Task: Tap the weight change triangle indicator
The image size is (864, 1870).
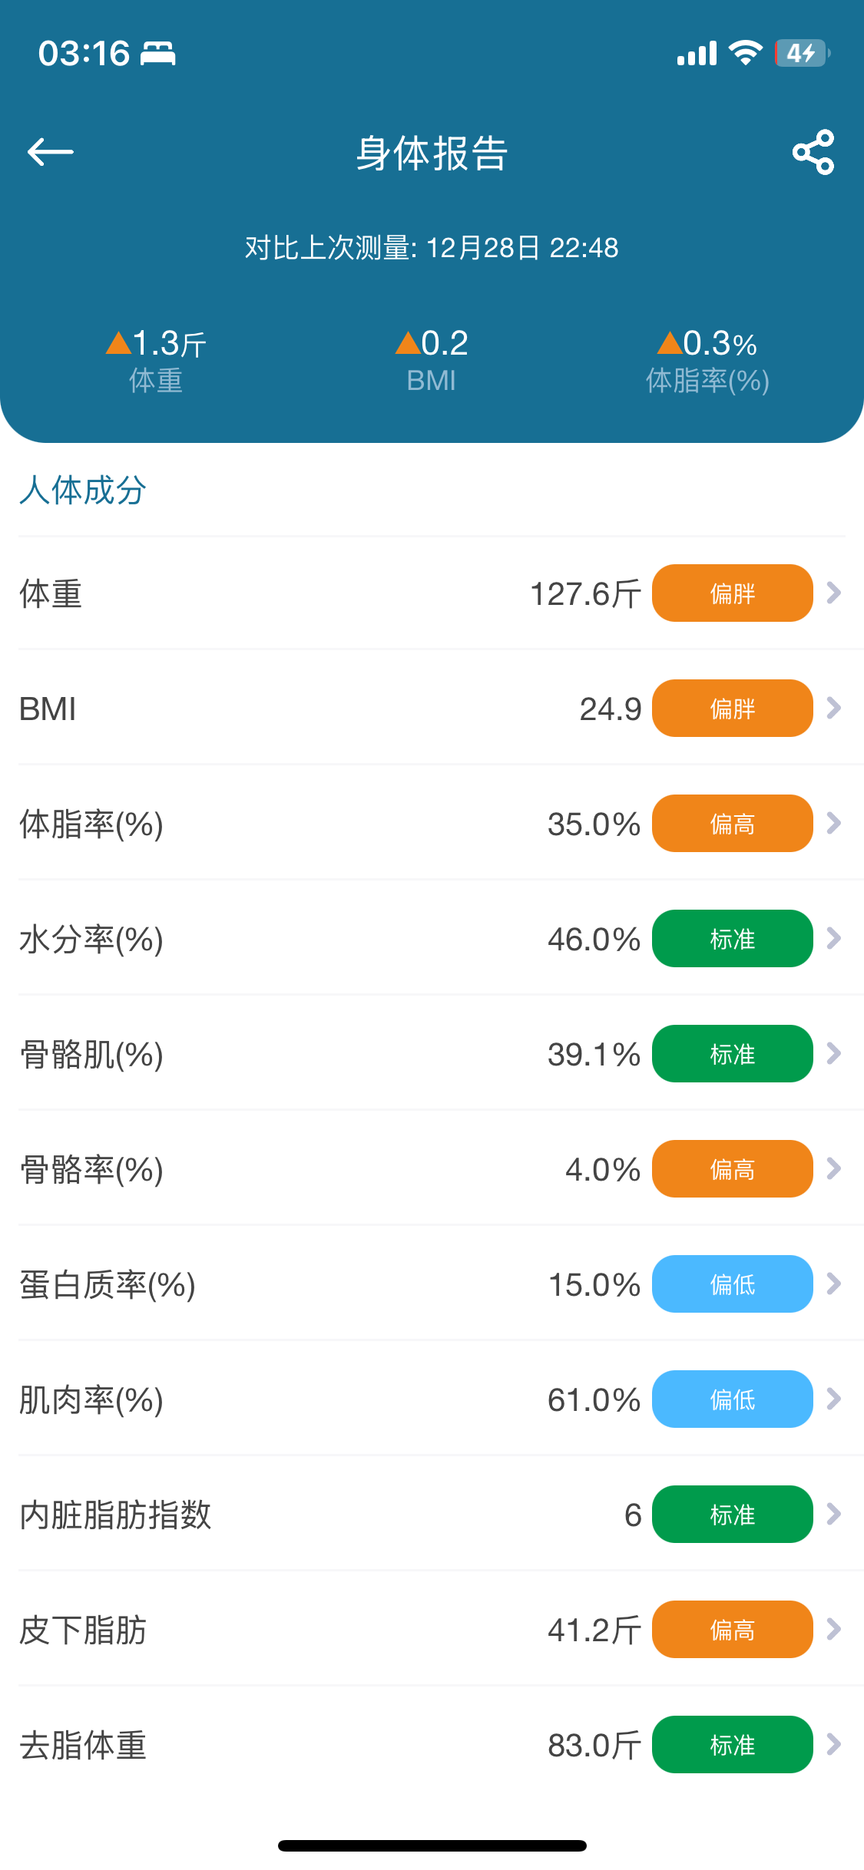Action: click(x=118, y=343)
